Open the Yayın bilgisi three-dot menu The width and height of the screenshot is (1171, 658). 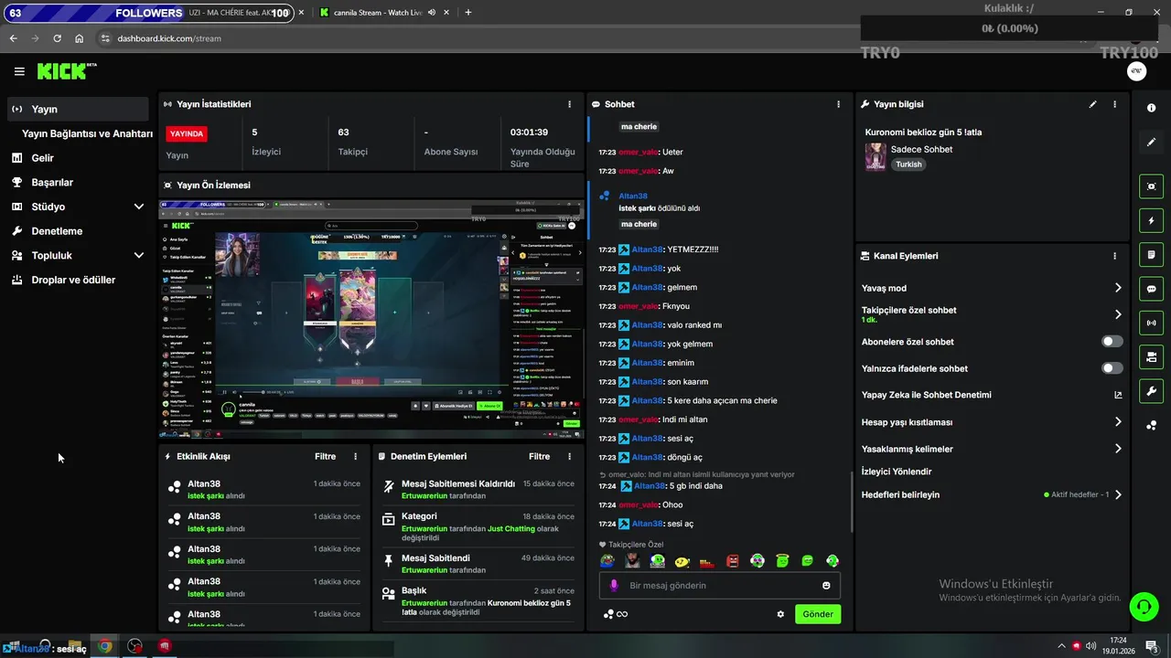1114,104
